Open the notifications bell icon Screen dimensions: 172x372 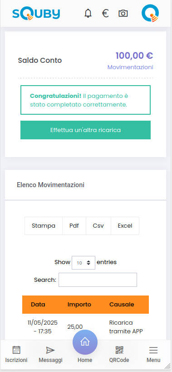(88, 13)
